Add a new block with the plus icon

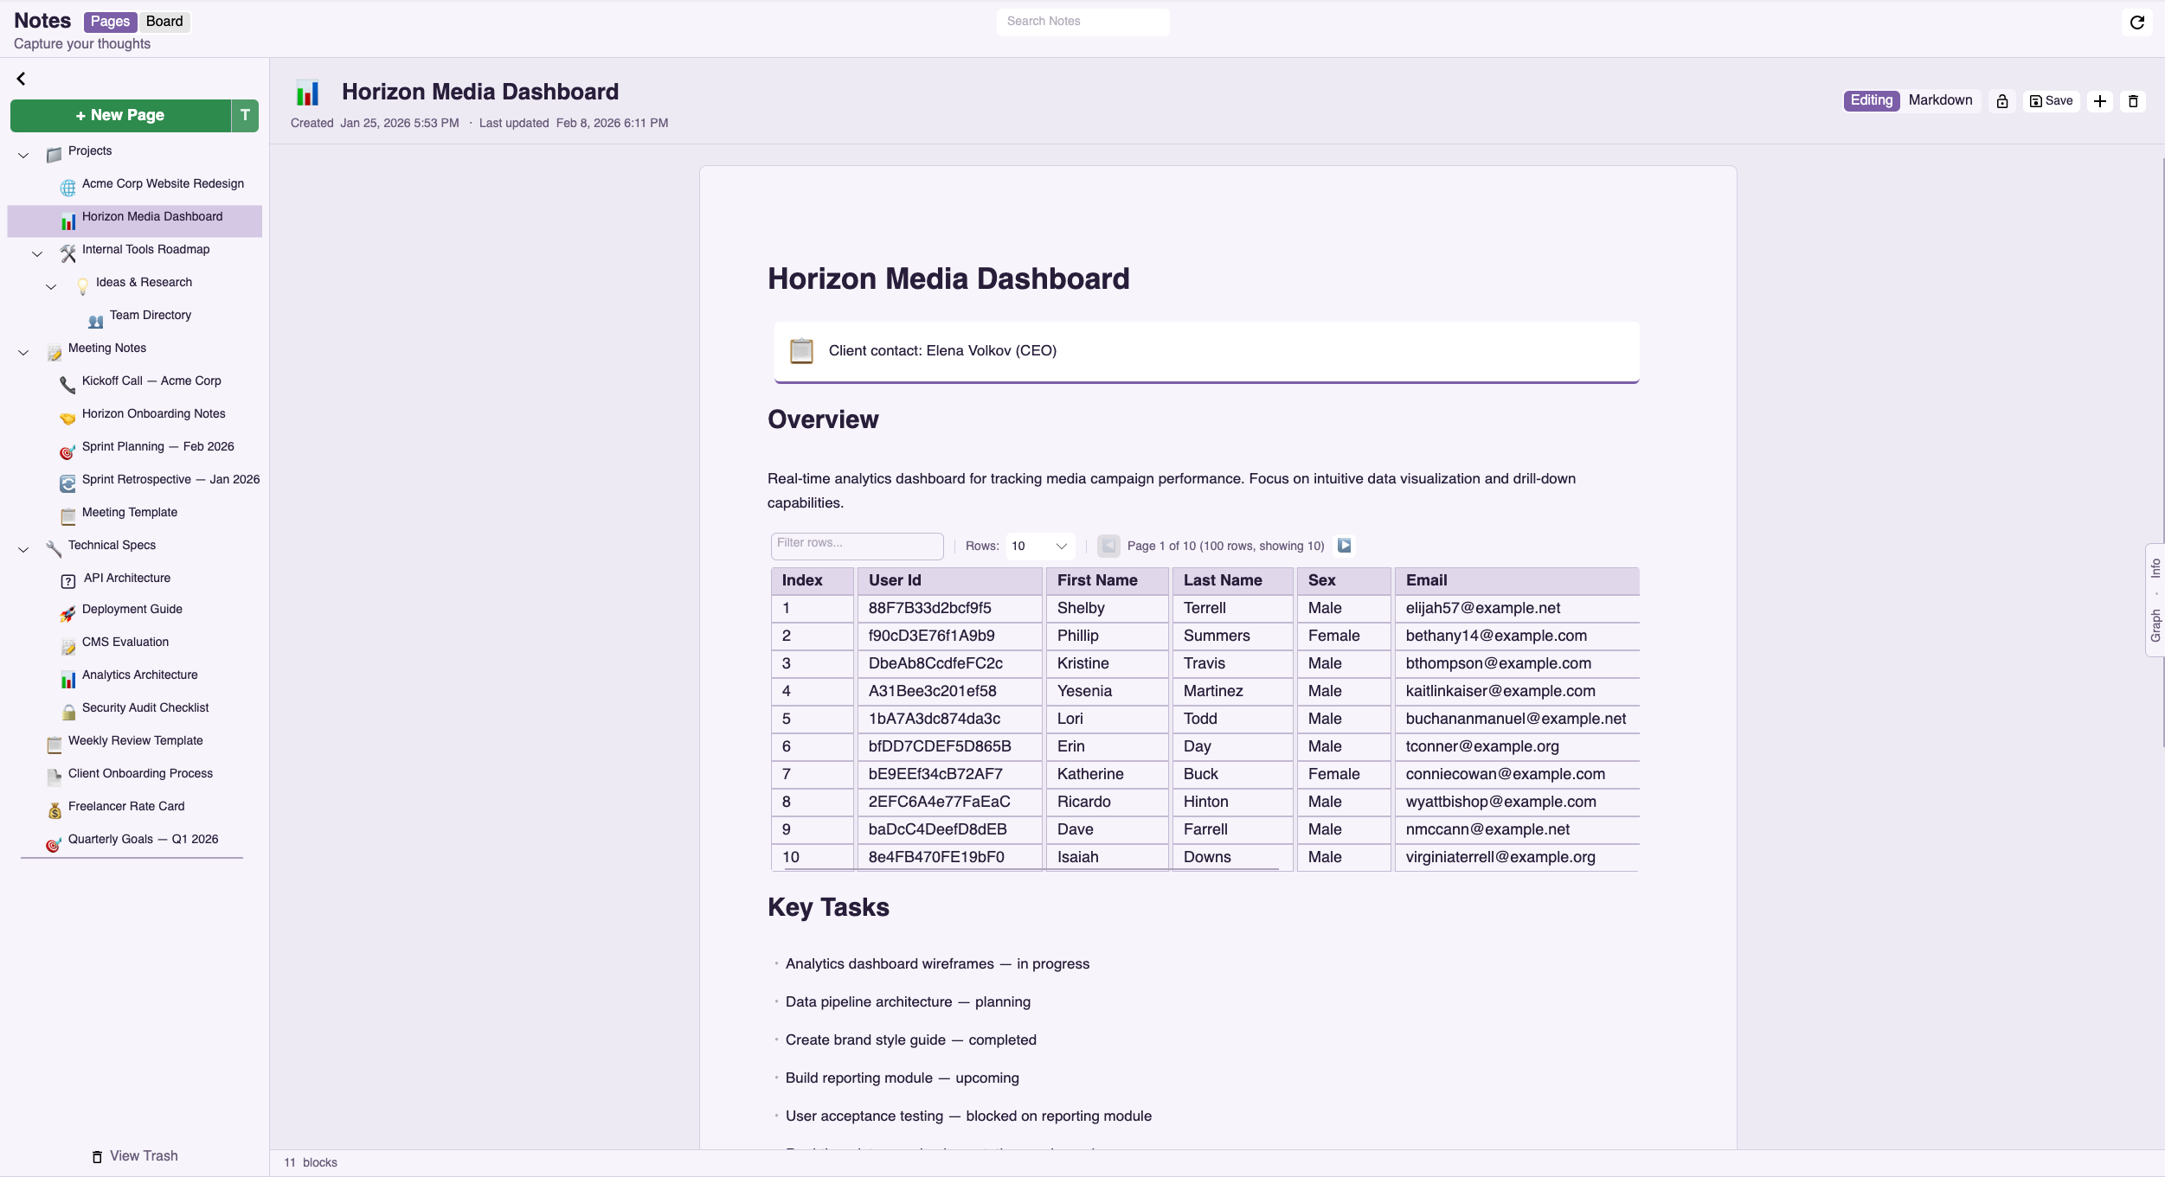[2100, 100]
